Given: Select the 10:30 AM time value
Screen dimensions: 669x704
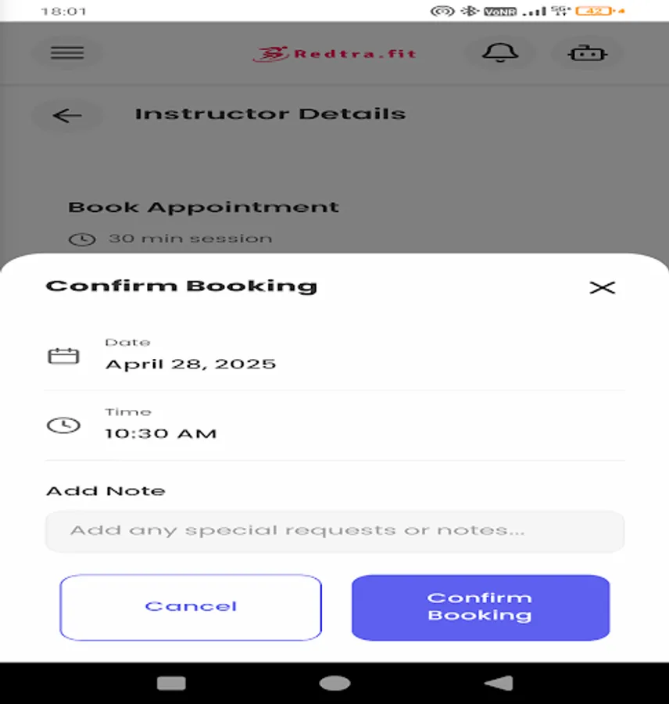Looking at the screenshot, I should [161, 433].
